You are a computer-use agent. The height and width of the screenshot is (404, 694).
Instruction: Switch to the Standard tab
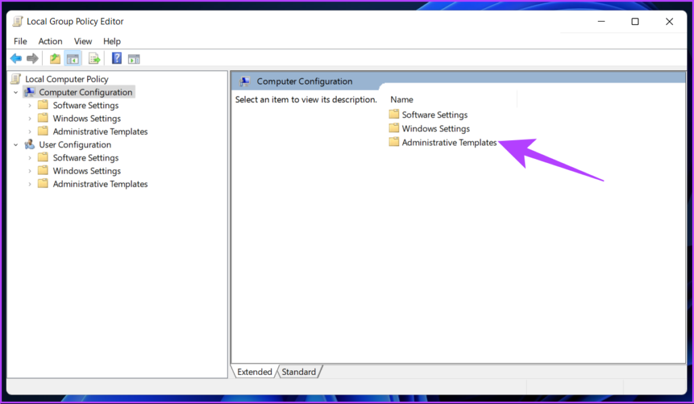pyautogui.click(x=298, y=372)
